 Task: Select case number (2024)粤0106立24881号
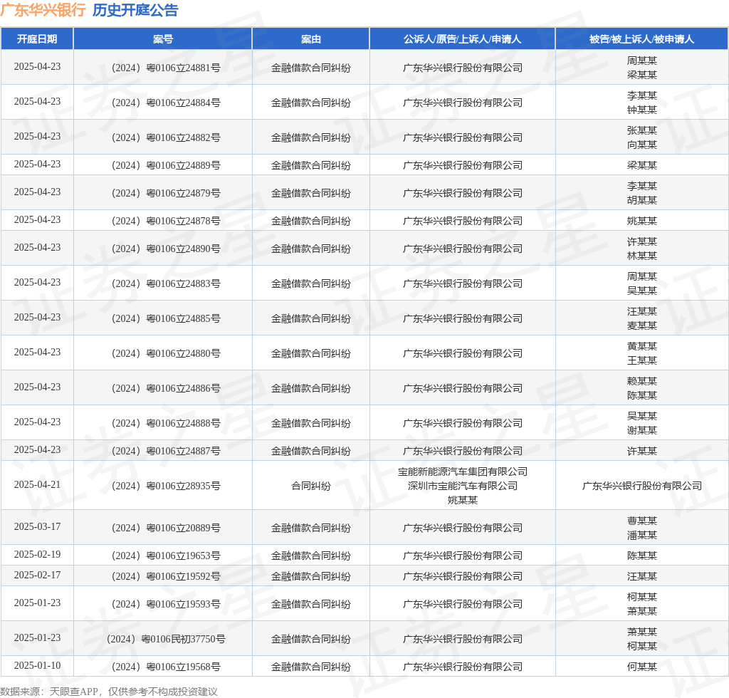(162, 68)
